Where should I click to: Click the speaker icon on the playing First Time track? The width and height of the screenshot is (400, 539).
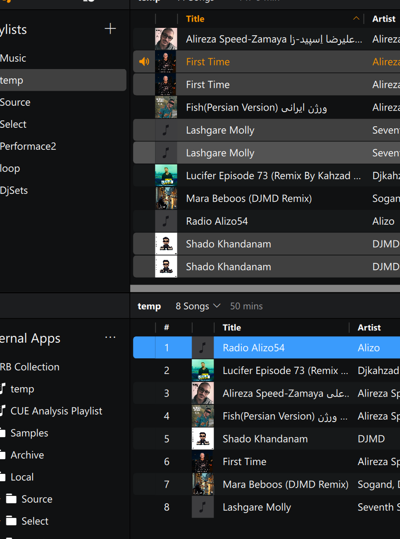[x=144, y=62]
